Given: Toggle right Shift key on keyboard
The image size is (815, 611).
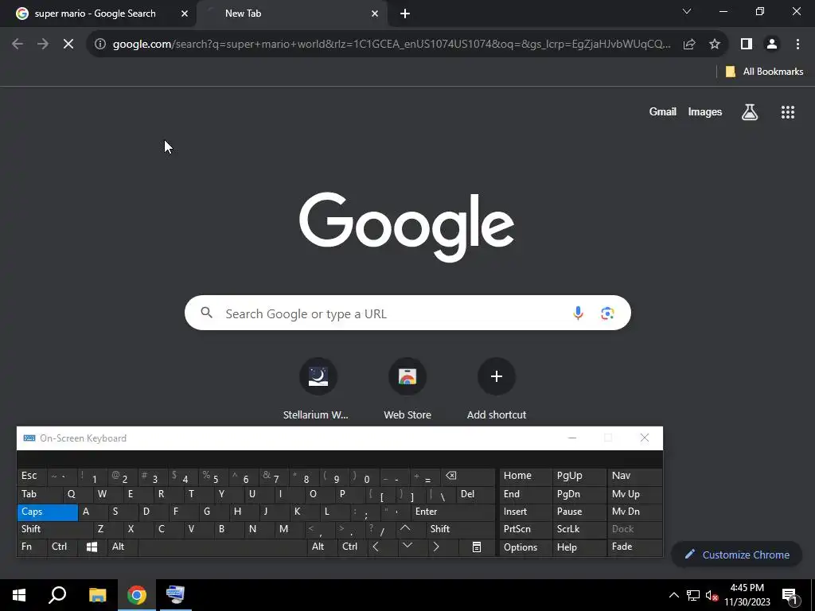Looking at the screenshot, I should pyautogui.click(x=461, y=529).
